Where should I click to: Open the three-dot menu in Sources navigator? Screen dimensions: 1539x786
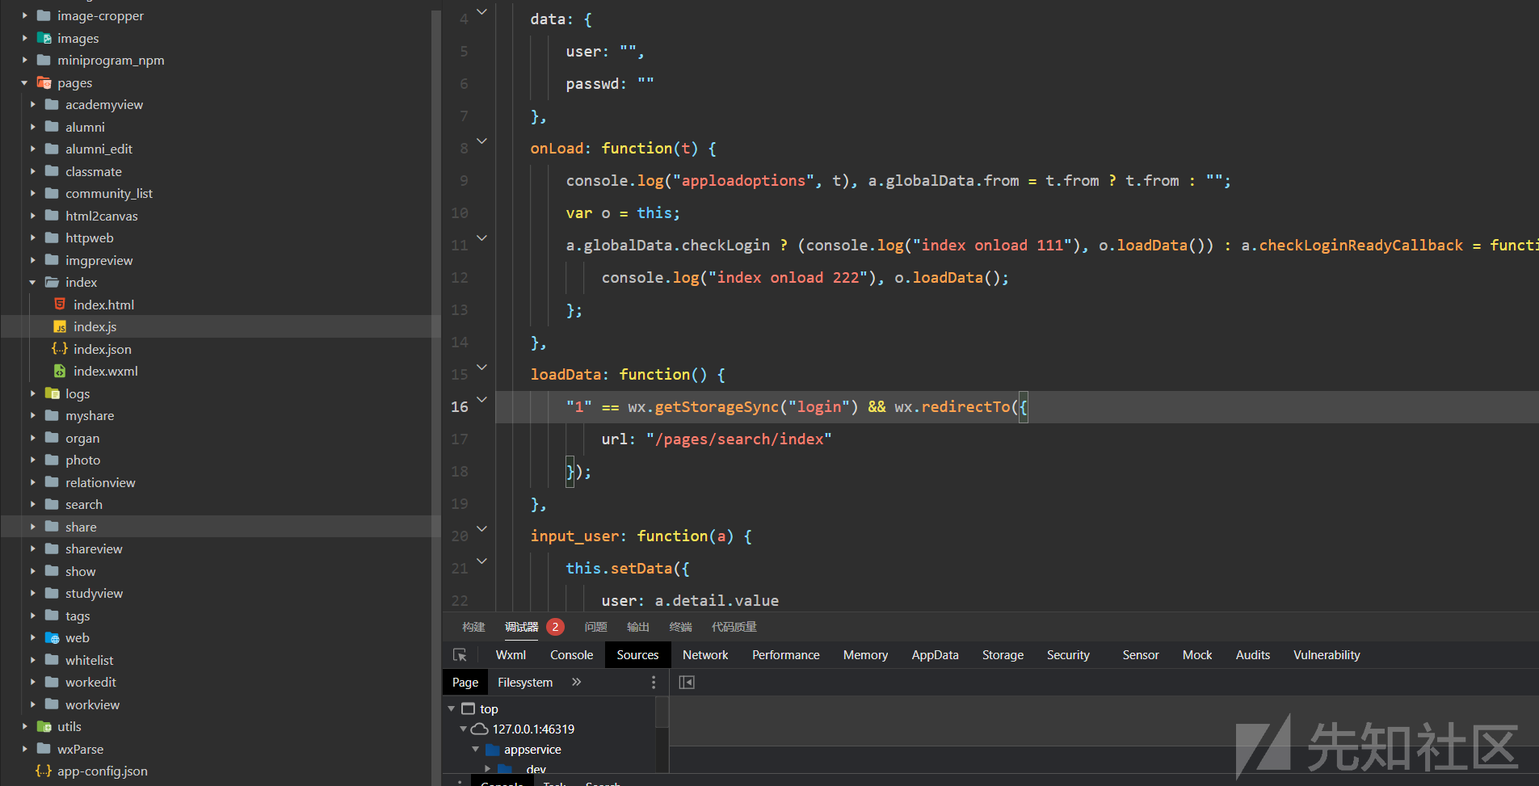point(654,683)
